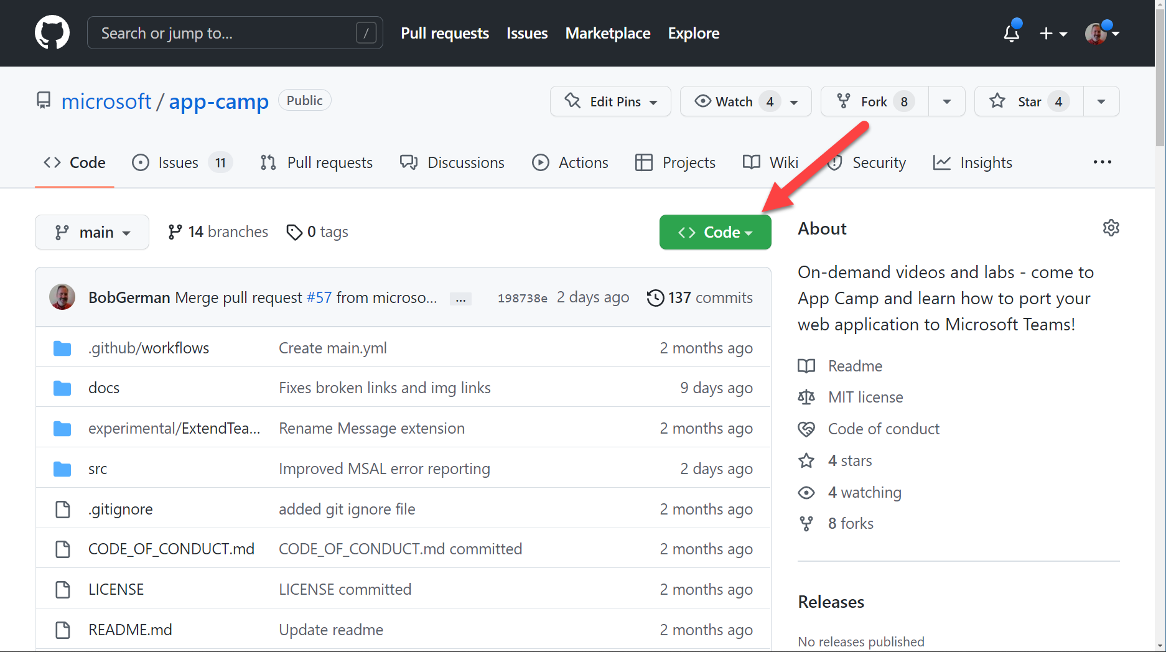
Task: Open the user avatar menu
Action: tap(1103, 33)
